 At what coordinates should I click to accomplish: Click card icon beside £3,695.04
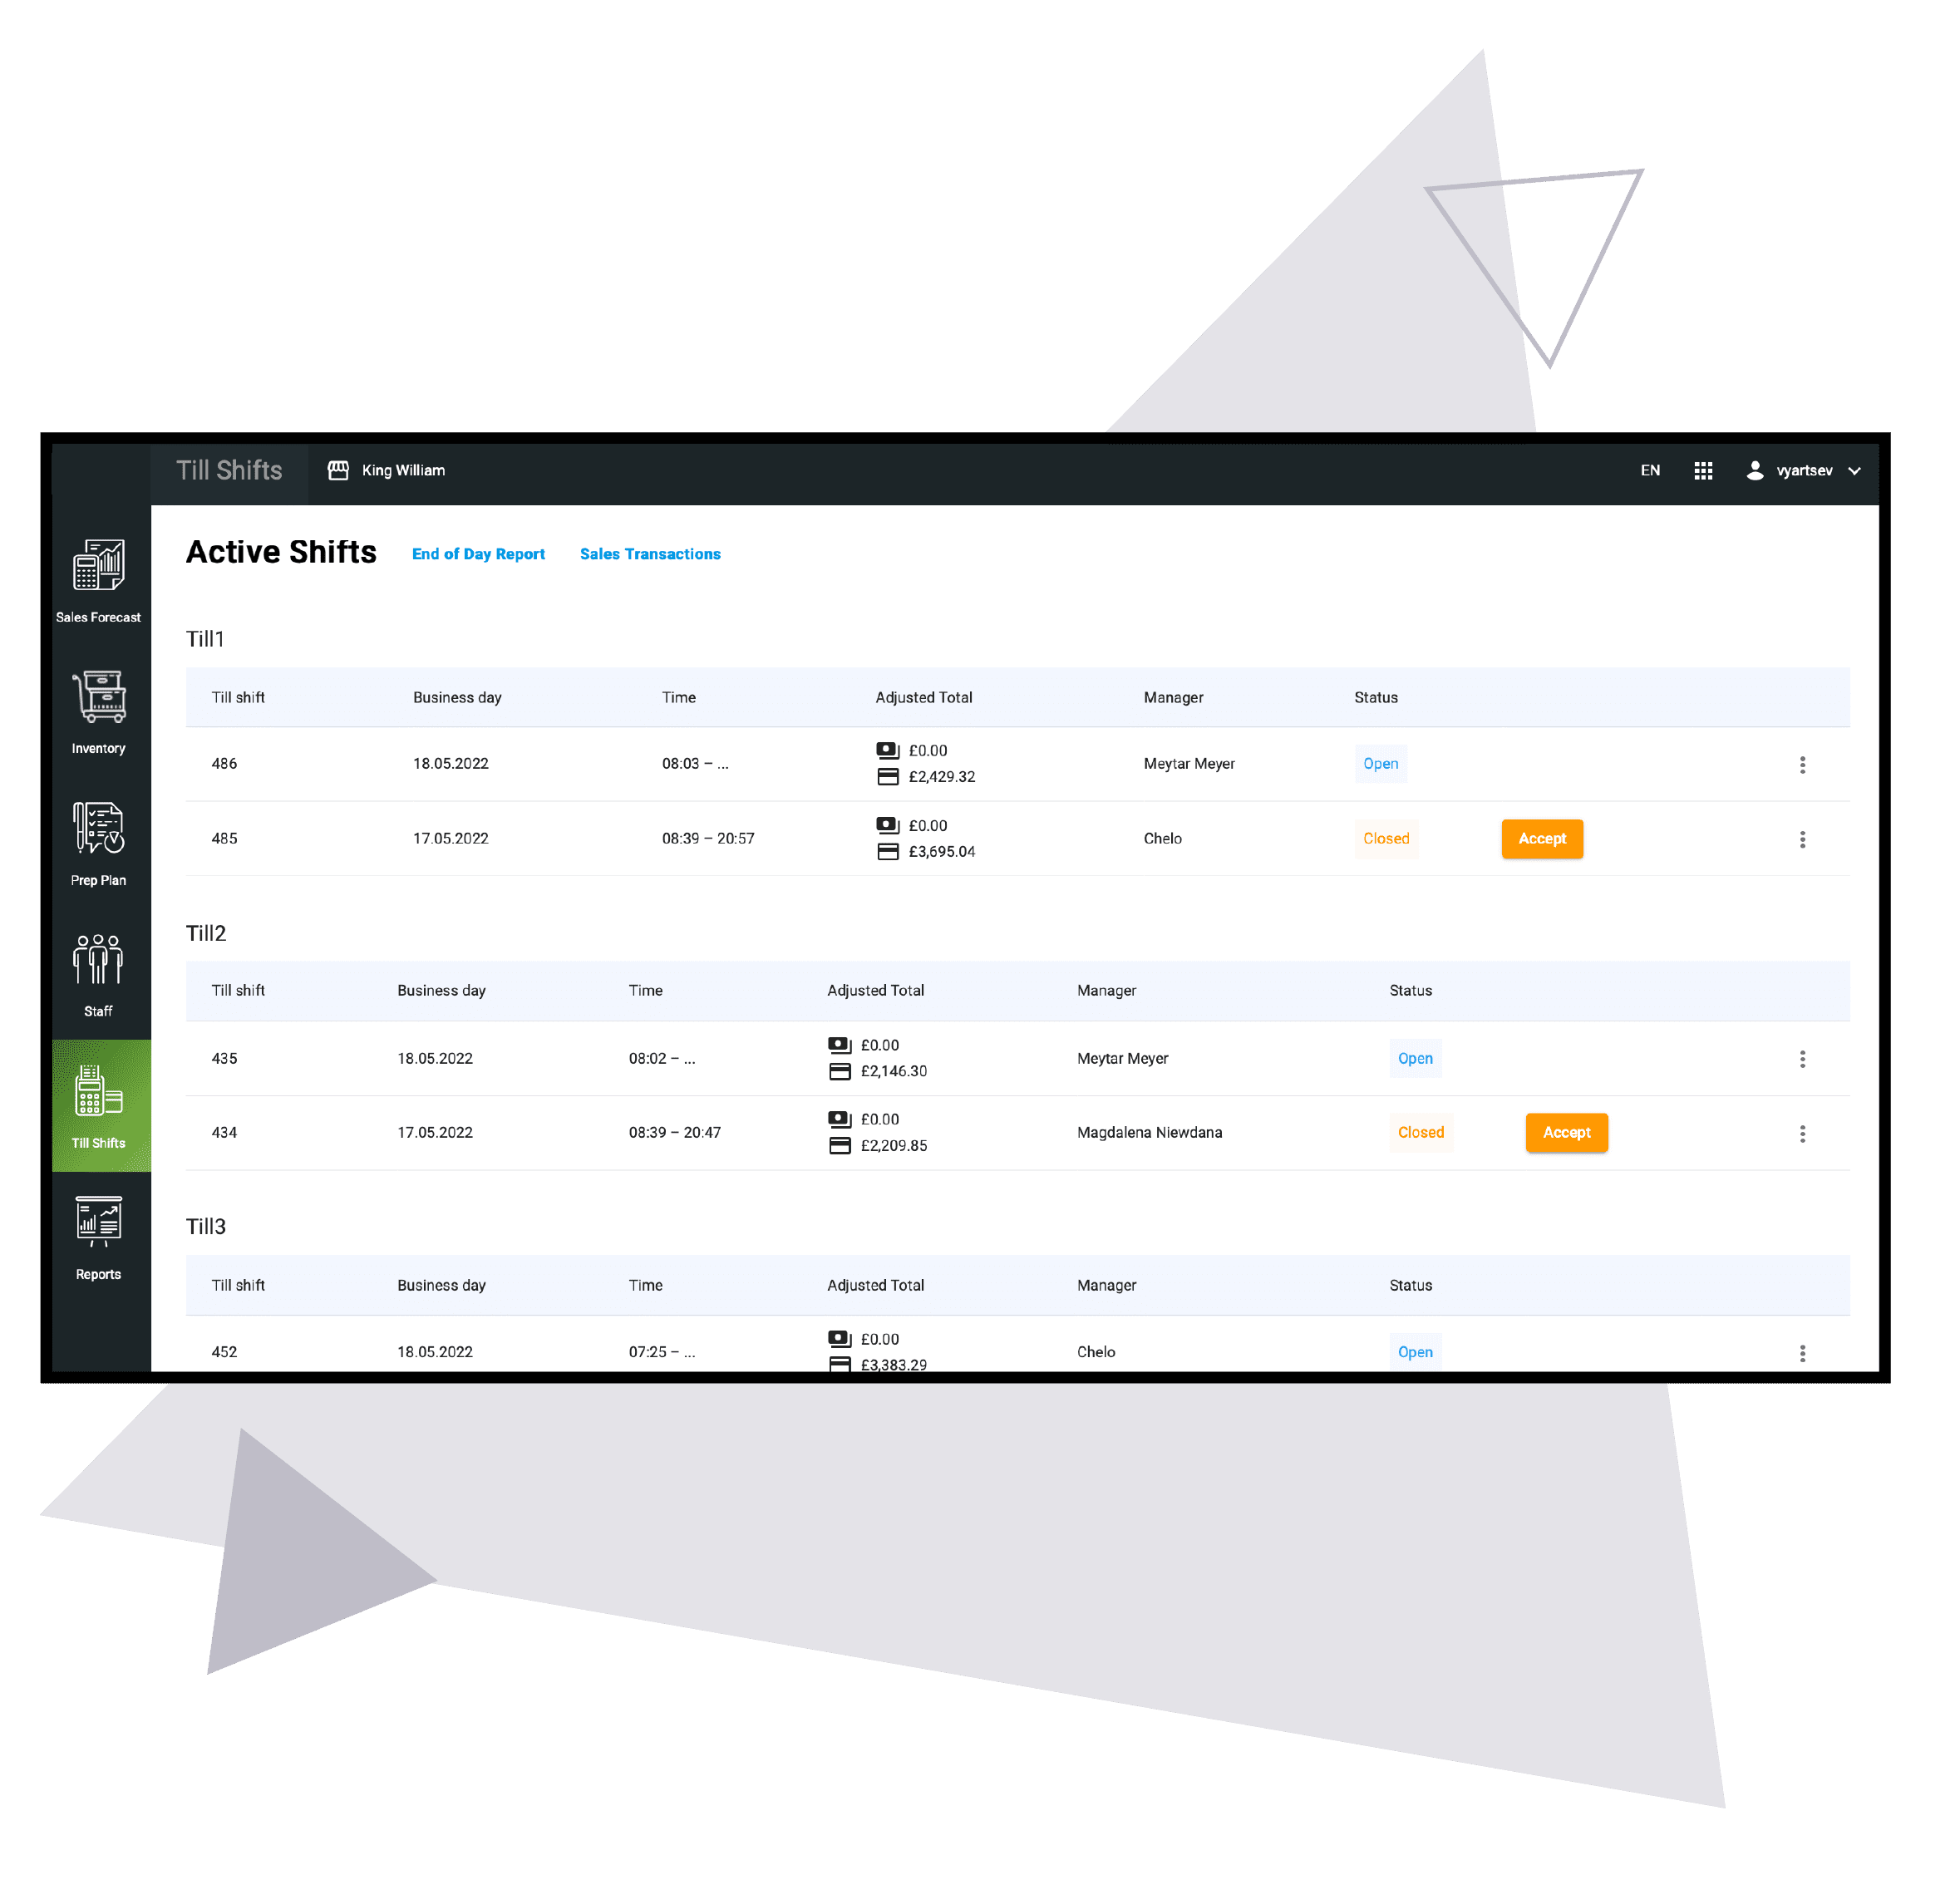point(889,853)
